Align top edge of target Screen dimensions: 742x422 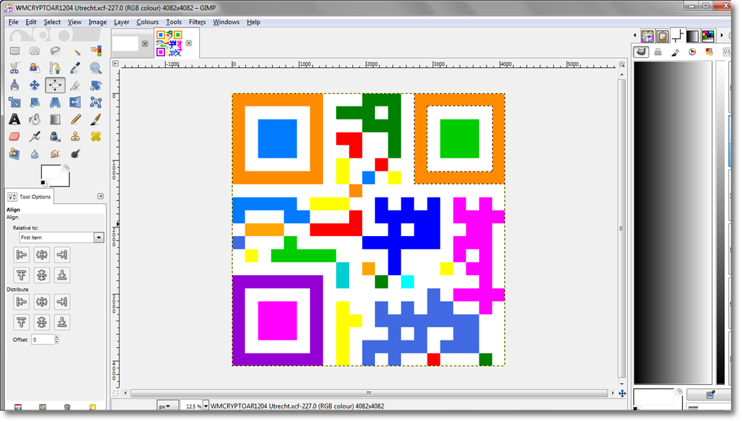21,275
